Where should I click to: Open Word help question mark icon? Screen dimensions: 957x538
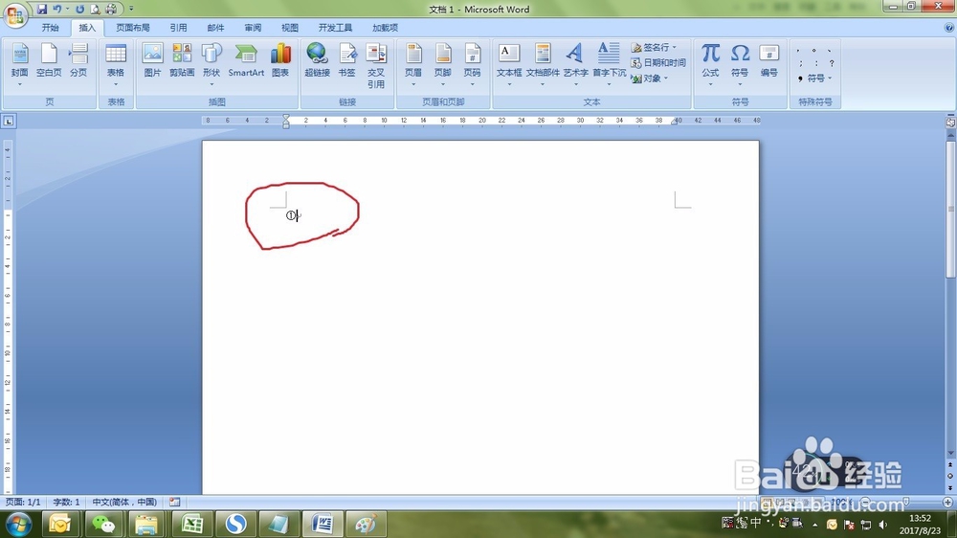click(949, 28)
